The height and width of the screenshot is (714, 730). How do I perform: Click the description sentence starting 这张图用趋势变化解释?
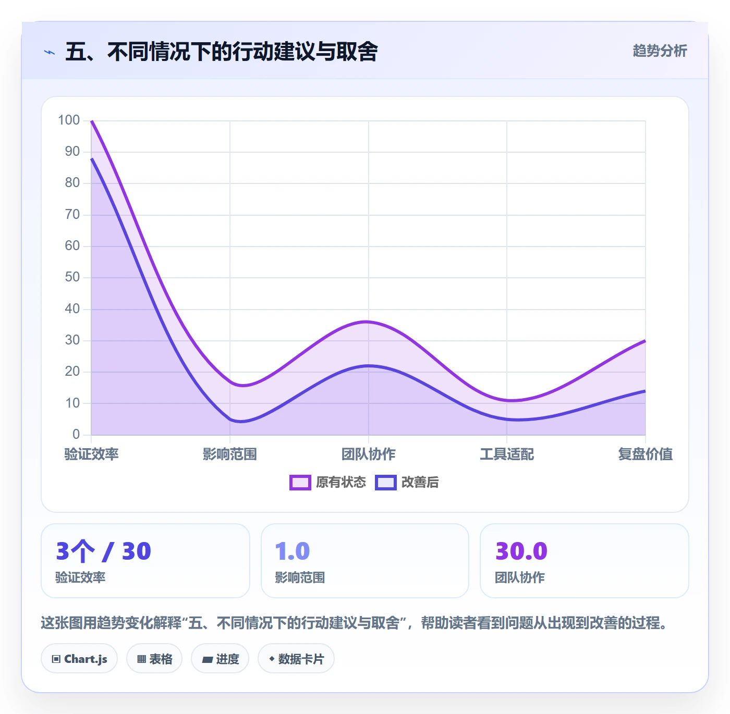point(355,623)
